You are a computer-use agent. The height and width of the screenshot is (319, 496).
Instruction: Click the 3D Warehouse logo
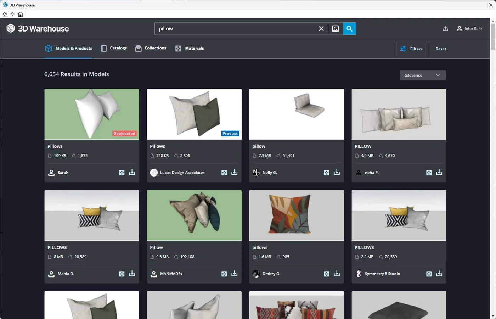[38, 28]
